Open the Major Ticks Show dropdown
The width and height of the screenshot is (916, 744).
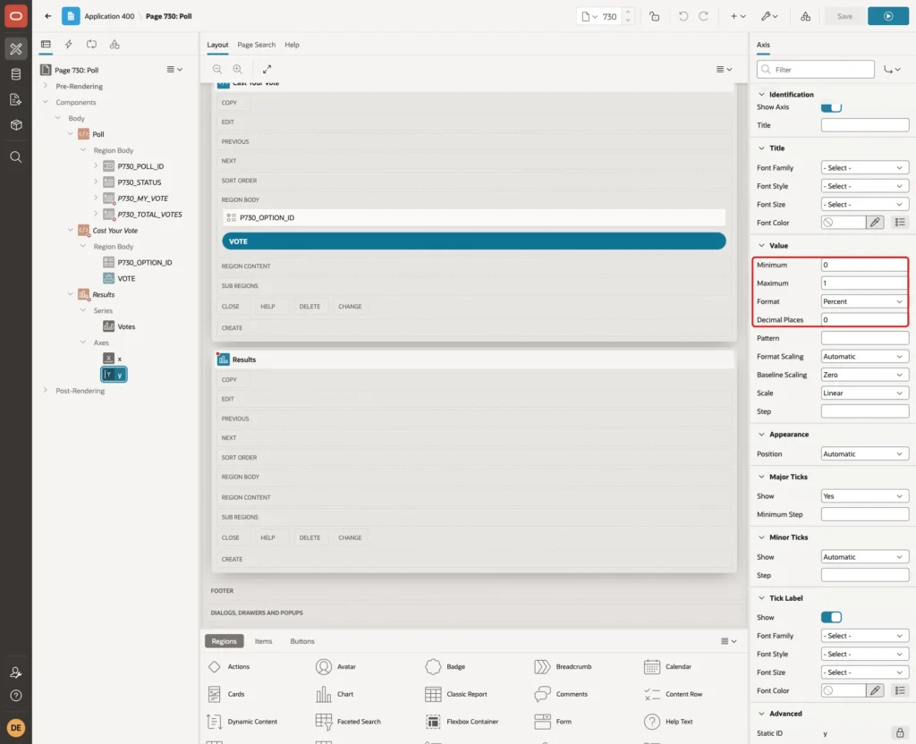pyautogui.click(x=864, y=495)
